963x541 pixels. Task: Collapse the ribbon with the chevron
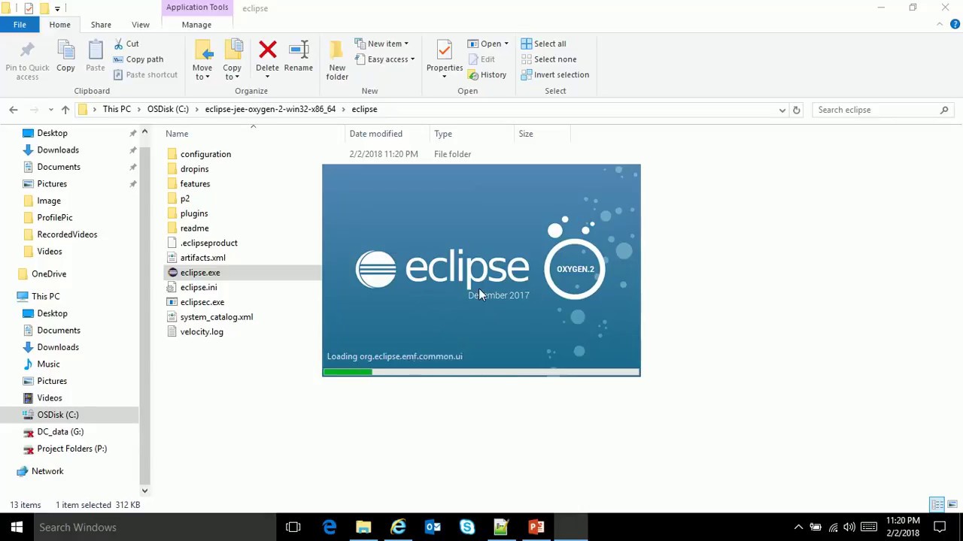(940, 25)
